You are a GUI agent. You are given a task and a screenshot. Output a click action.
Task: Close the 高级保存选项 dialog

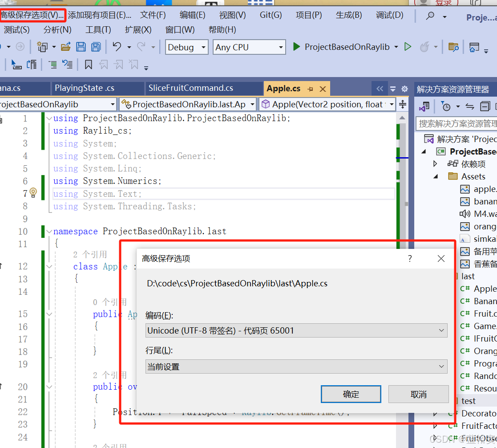point(441,259)
